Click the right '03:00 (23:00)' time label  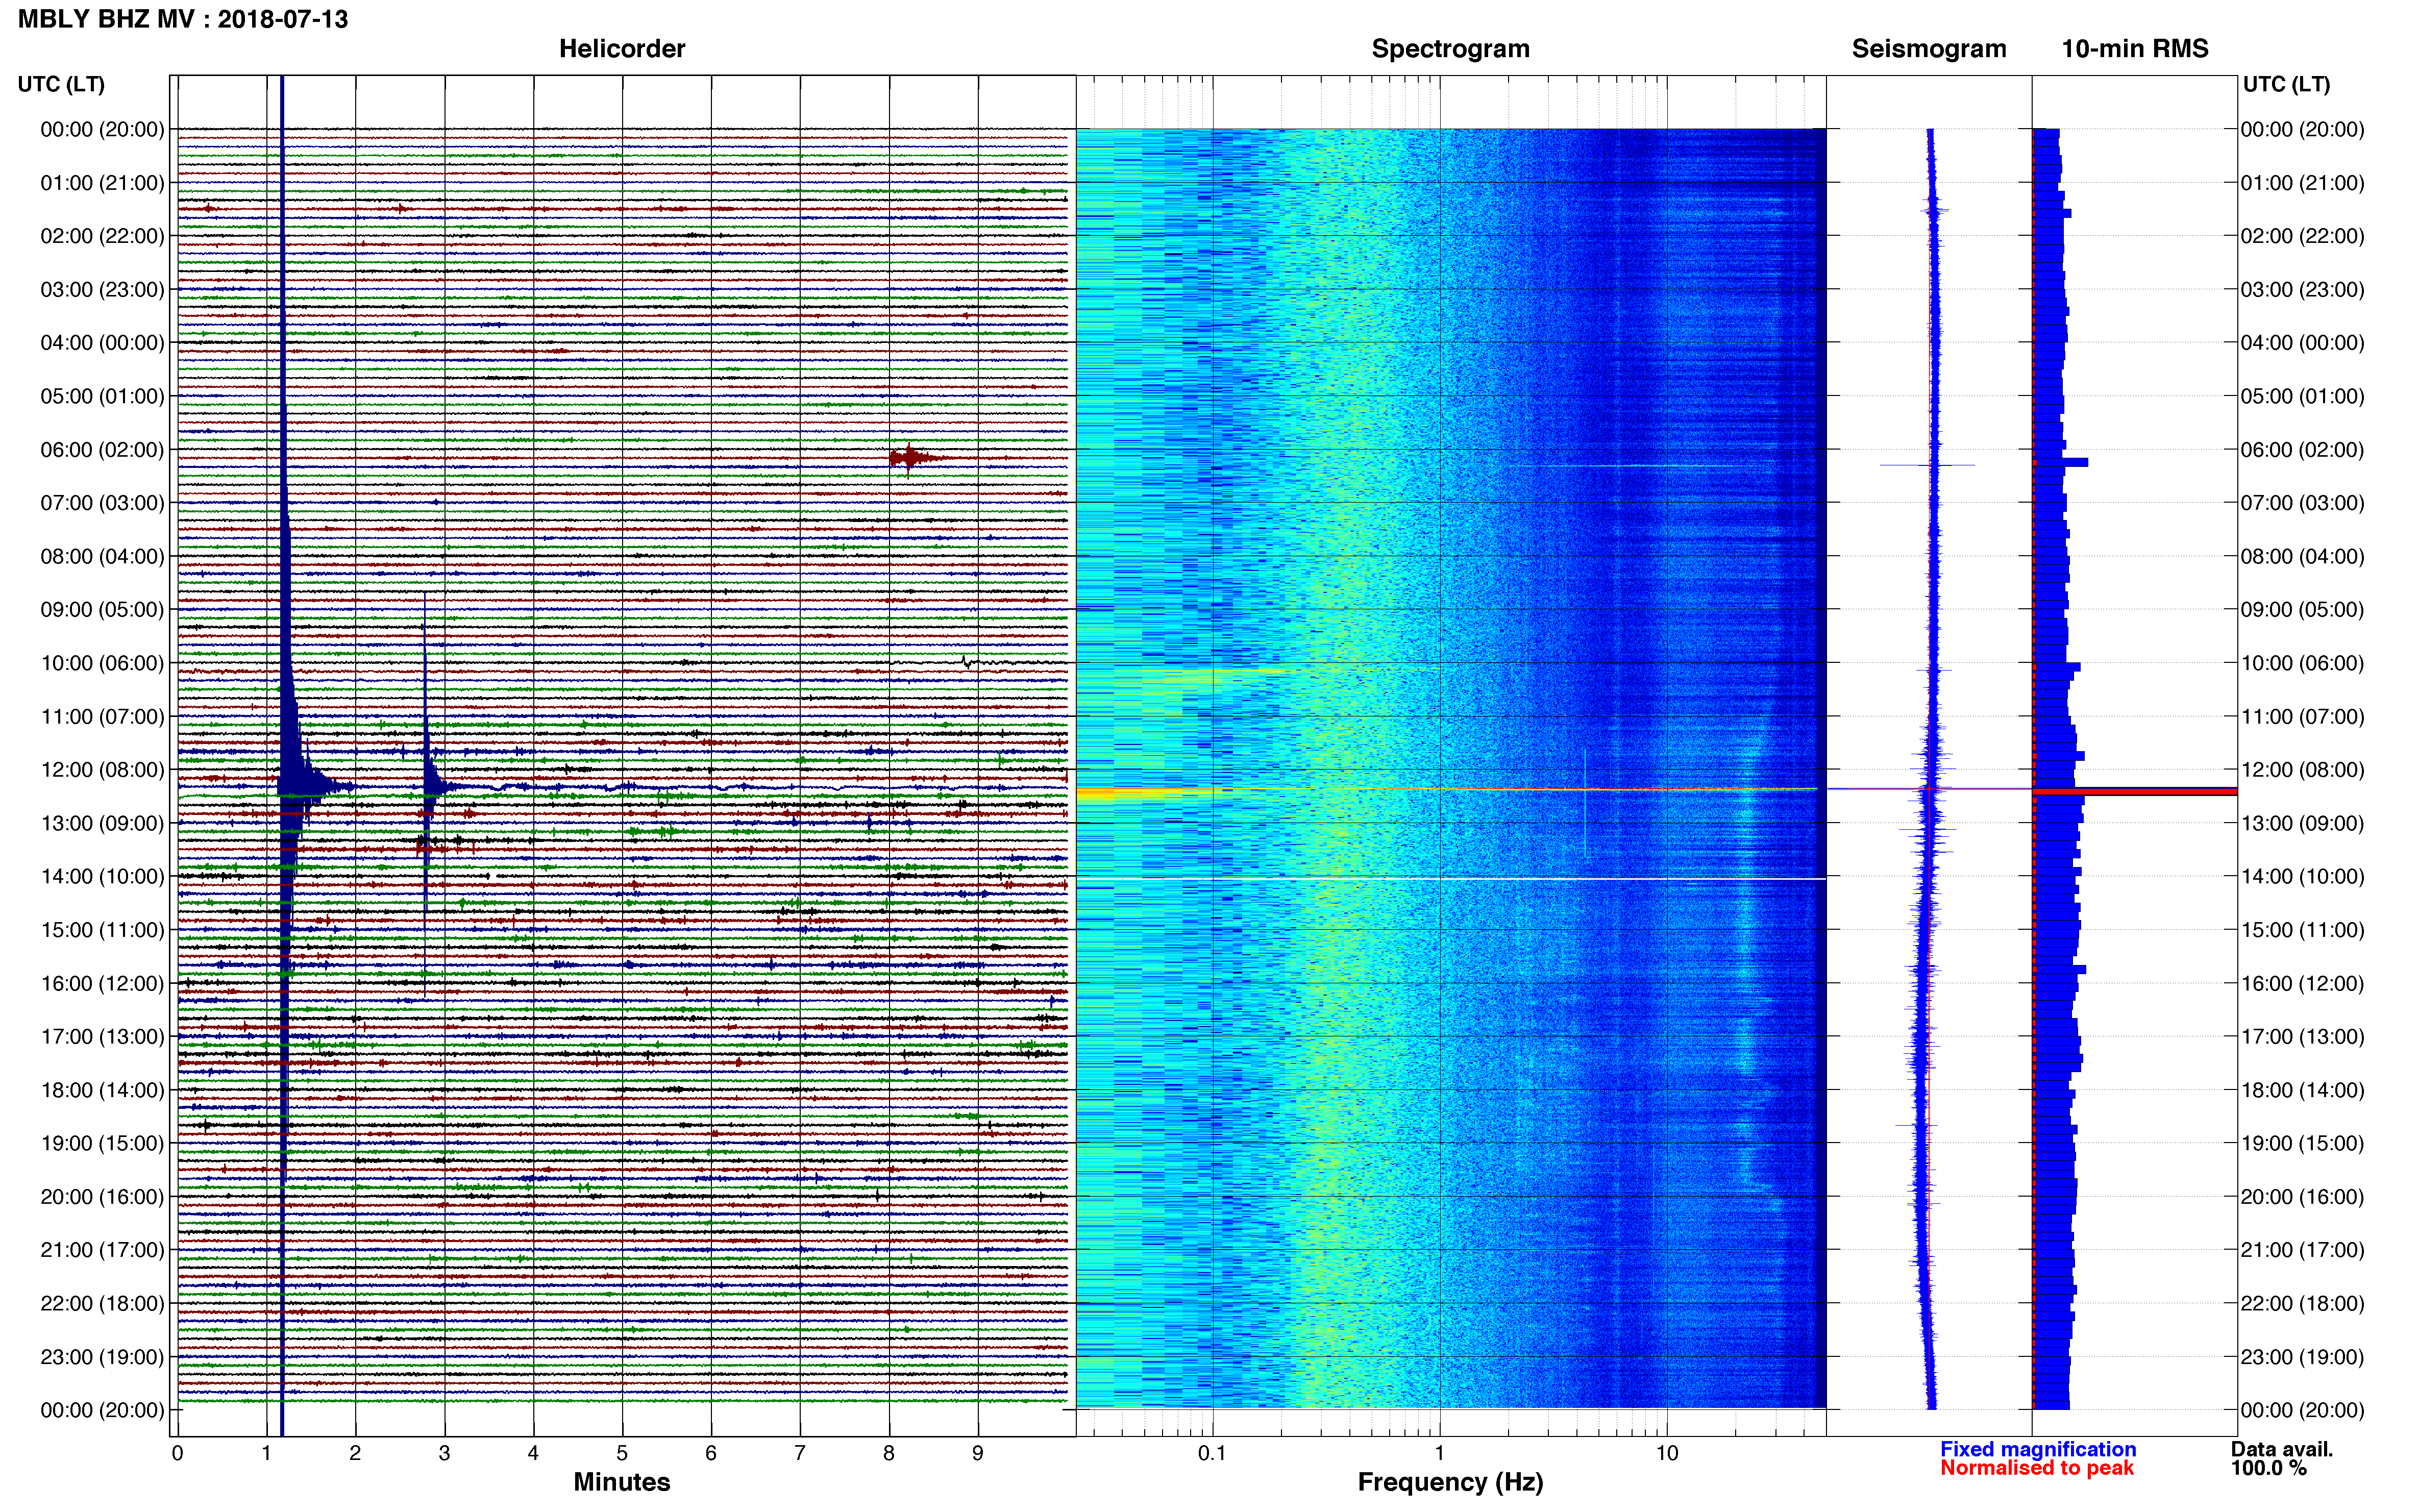(x=2302, y=290)
